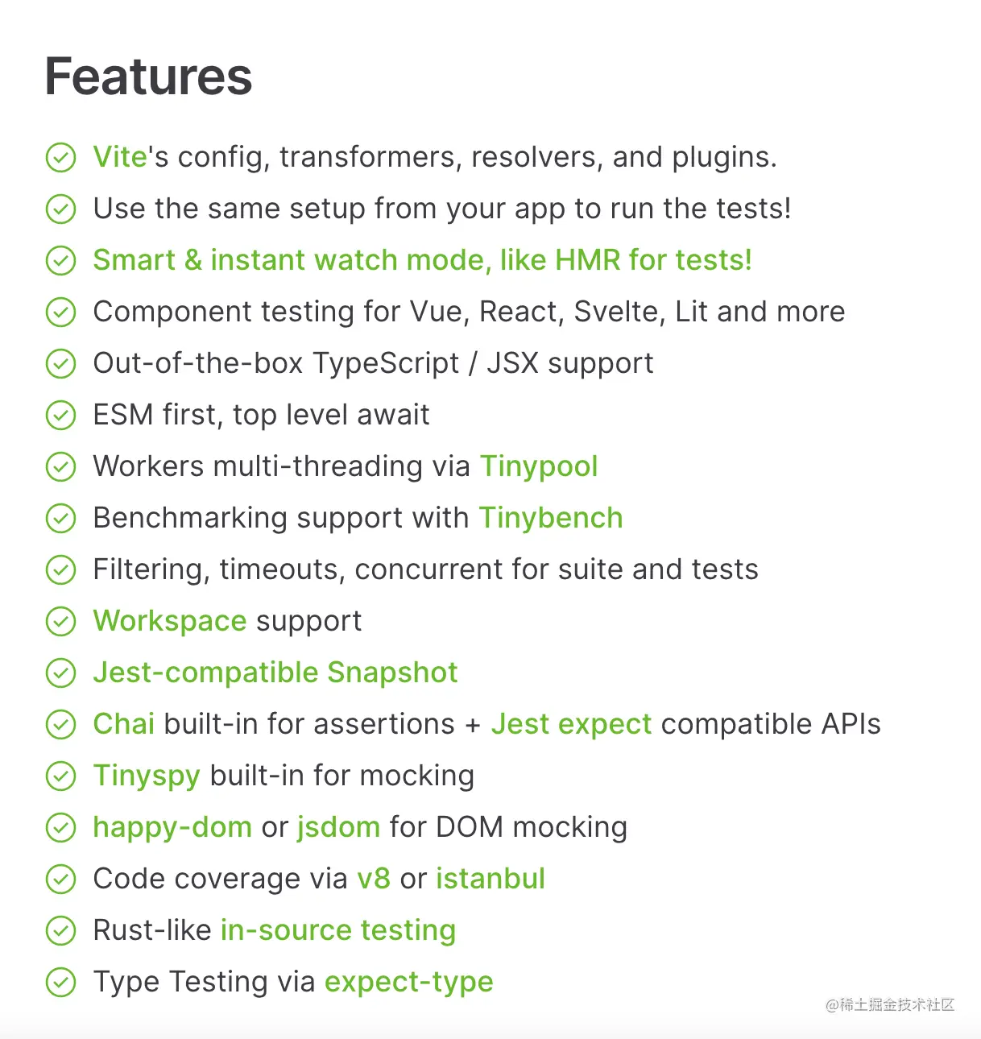Screen dimensions: 981x1039
Task: Click the istanbul link
Action: point(490,879)
